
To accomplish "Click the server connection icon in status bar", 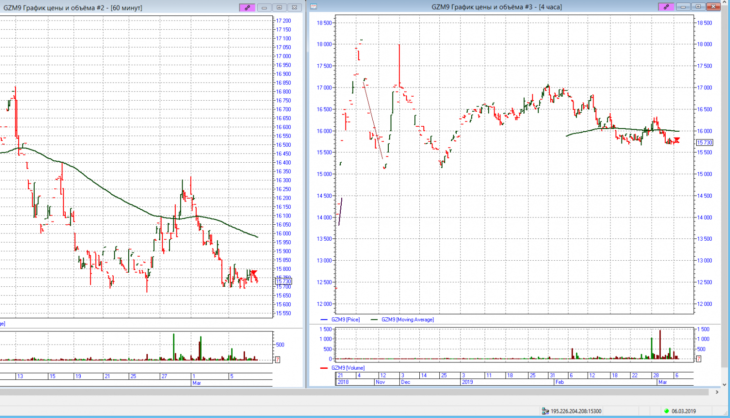I will click(x=545, y=411).
